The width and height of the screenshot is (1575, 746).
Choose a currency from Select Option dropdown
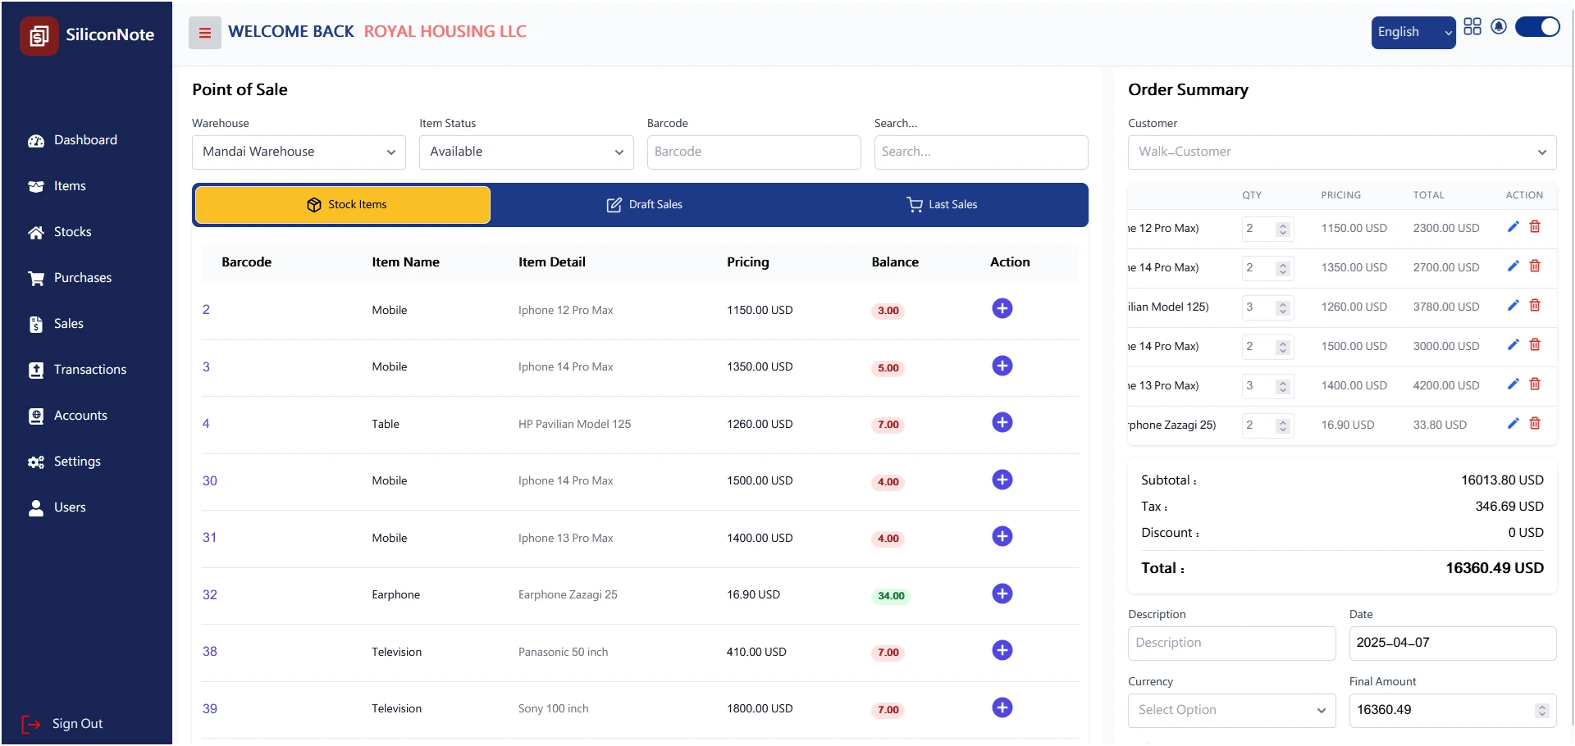(x=1230, y=711)
